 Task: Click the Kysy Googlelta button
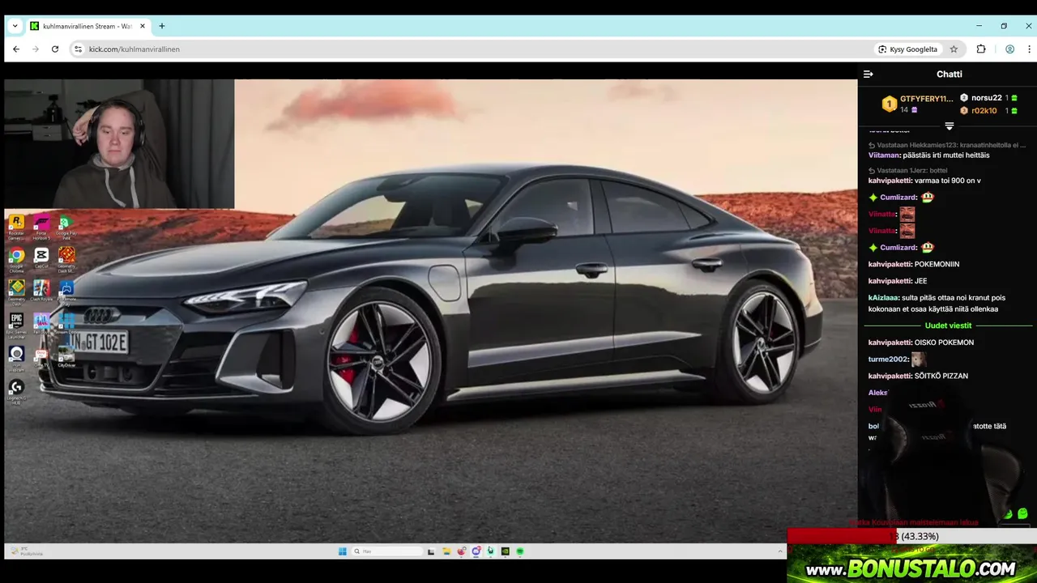coord(907,49)
